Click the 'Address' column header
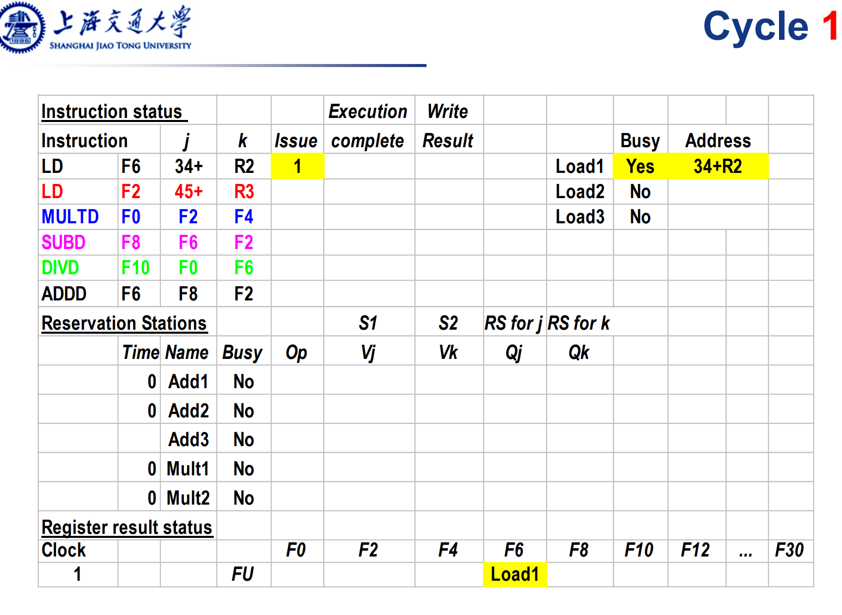842x615 pixels. 718,140
